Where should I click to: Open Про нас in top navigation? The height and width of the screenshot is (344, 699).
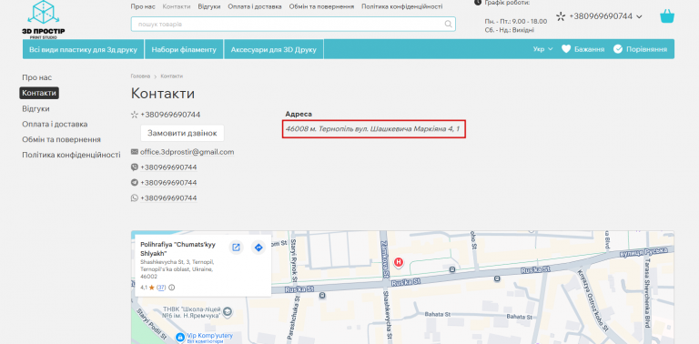pyautogui.click(x=143, y=6)
